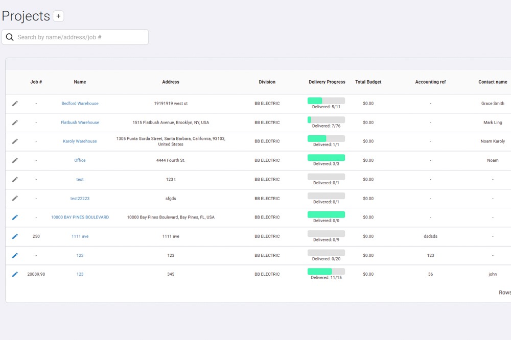Screen dimensions: 511x340
Task: Open the Office project link
Action: pos(80,160)
